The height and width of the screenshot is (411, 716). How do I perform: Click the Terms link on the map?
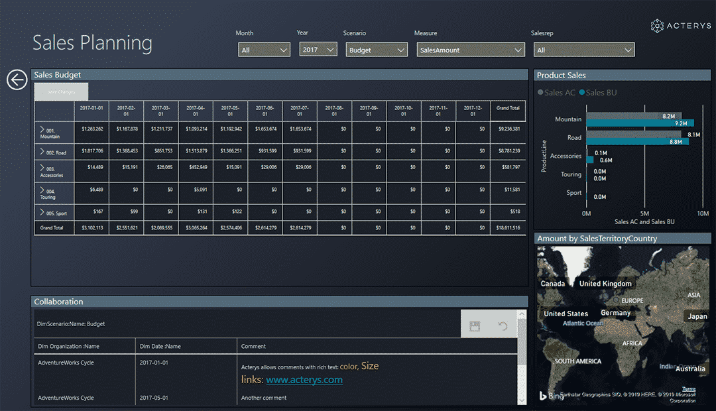tap(689, 389)
